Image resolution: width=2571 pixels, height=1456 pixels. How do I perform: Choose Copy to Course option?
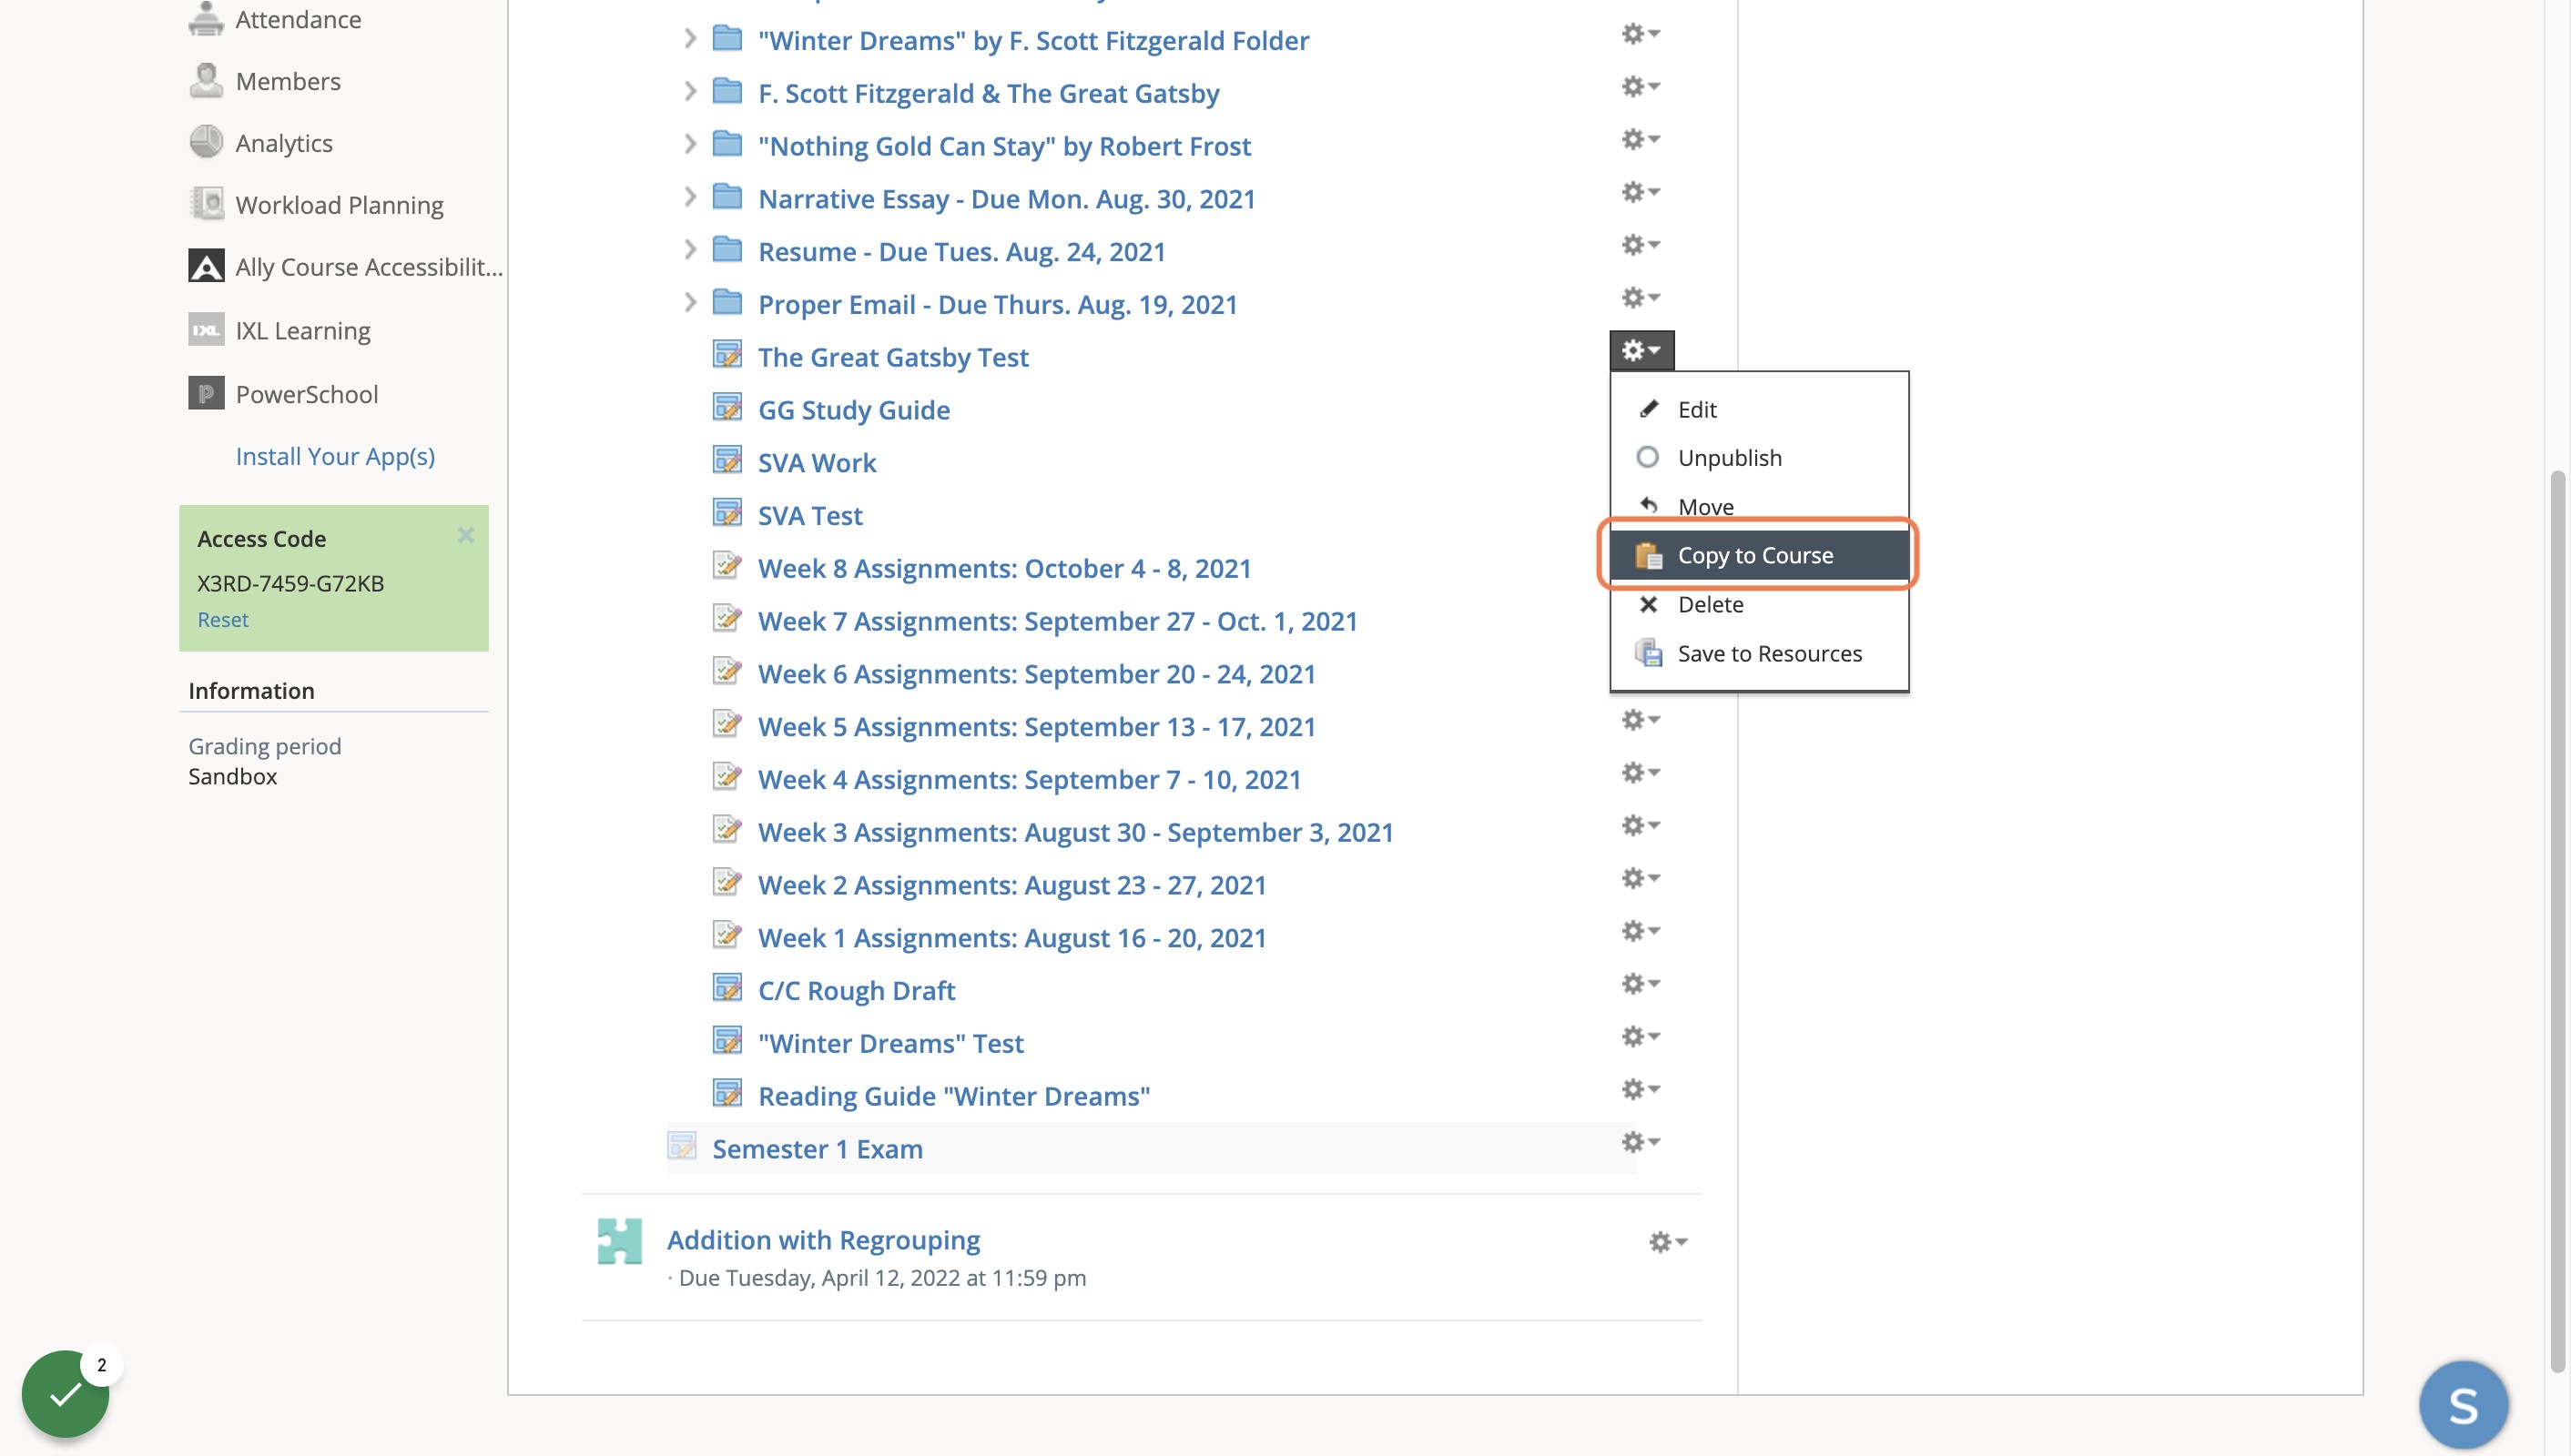(1759, 555)
